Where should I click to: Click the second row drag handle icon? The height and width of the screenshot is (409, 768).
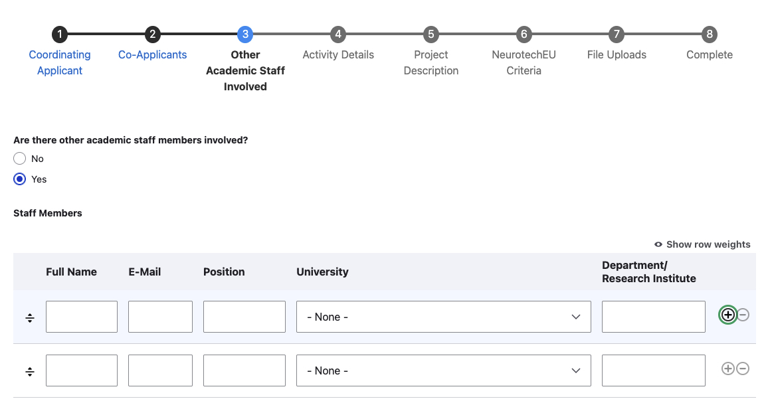click(x=30, y=372)
